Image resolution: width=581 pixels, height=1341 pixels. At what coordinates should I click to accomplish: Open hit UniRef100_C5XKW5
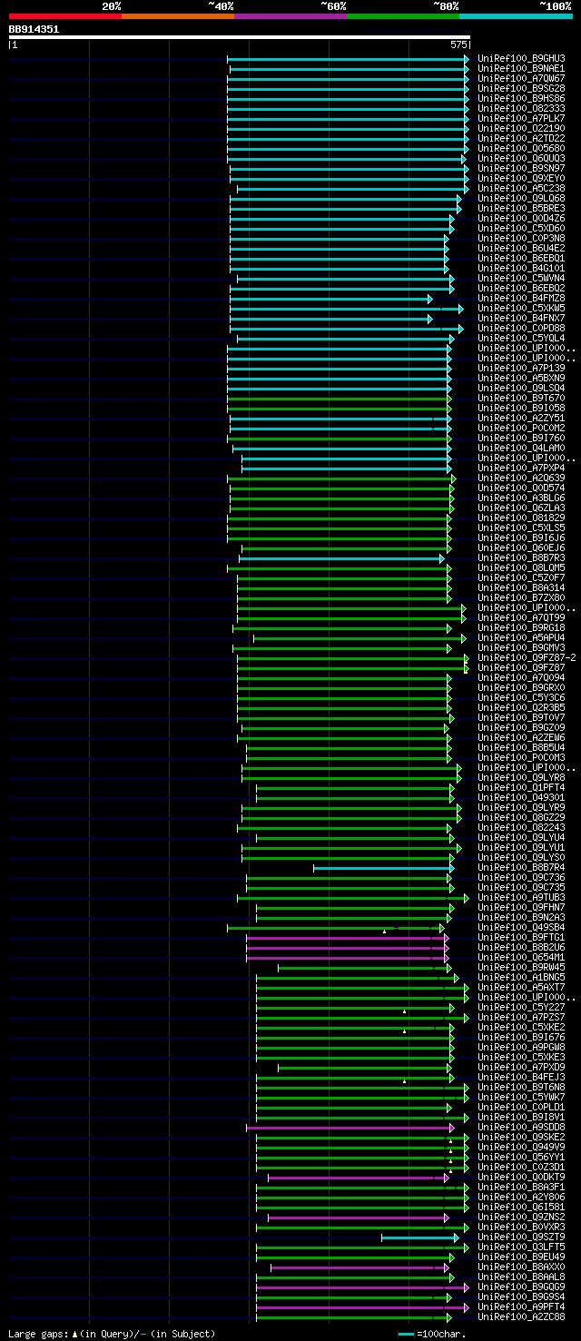pos(521,308)
